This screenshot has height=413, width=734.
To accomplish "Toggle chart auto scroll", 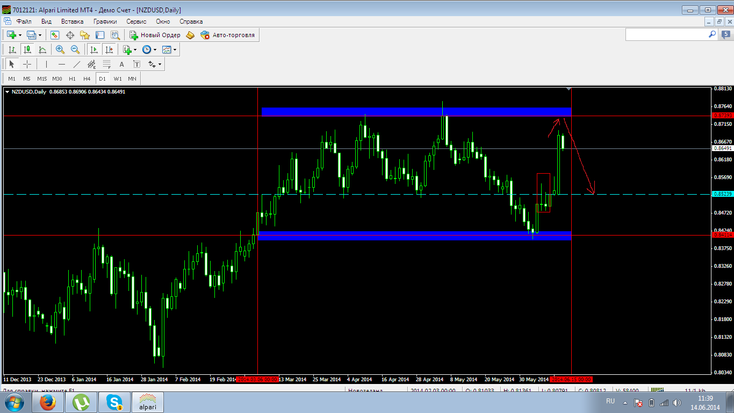I will pyautogui.click(x=94, y=49).
